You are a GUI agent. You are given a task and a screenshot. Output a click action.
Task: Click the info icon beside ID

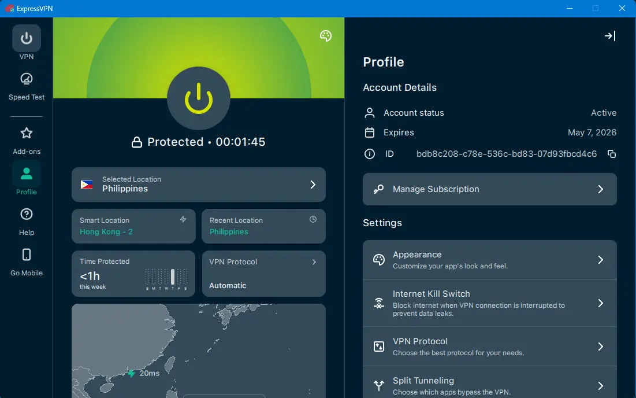[x=370, y=154]
